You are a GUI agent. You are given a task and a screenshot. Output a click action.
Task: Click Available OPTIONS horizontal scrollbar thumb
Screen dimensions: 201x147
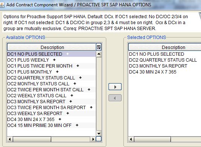click(32, 139)
